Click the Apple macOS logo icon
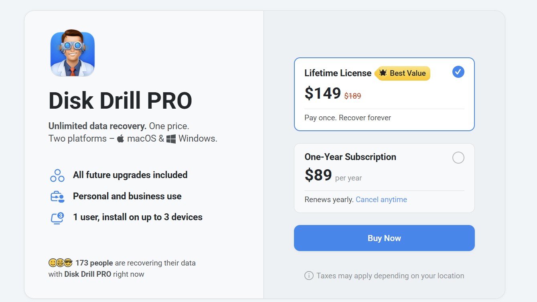Screen dimensions: 537x302 [x=120, y=139]
